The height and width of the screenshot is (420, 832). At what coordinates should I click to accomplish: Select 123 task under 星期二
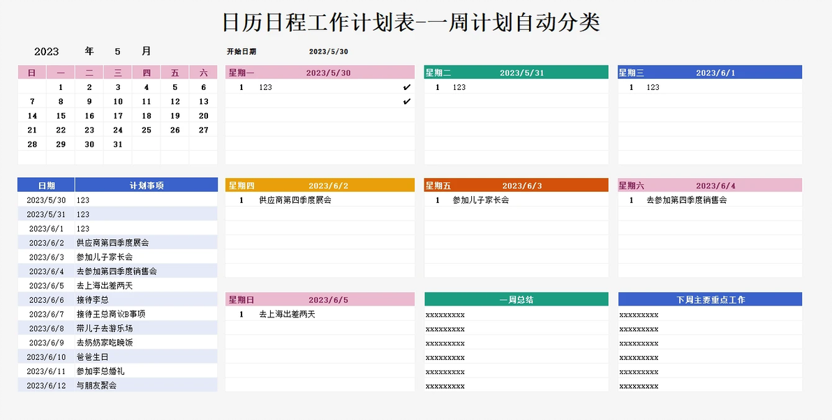tap(459, 87)
